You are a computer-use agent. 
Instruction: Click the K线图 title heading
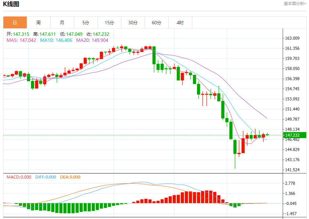11,4
